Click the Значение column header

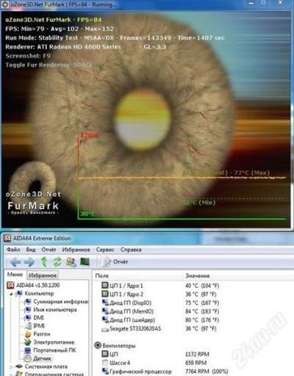[x=197, y=275]
